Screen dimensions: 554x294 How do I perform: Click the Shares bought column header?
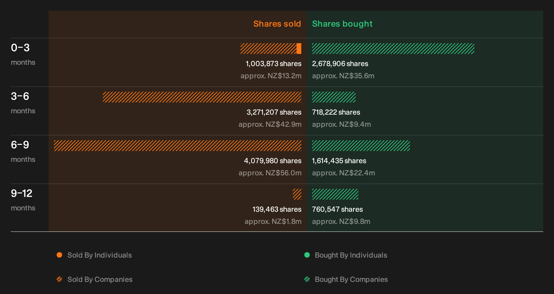pyautogui.click(x=342, y=24)
